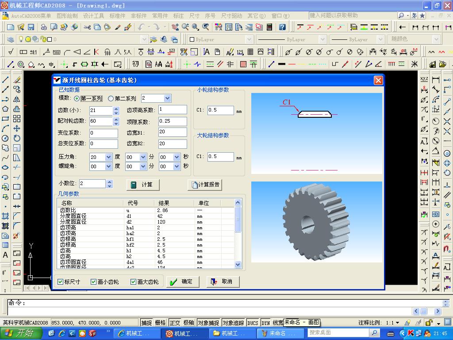Toggle the 标尺寸 checkbox

tap(60, 282)
